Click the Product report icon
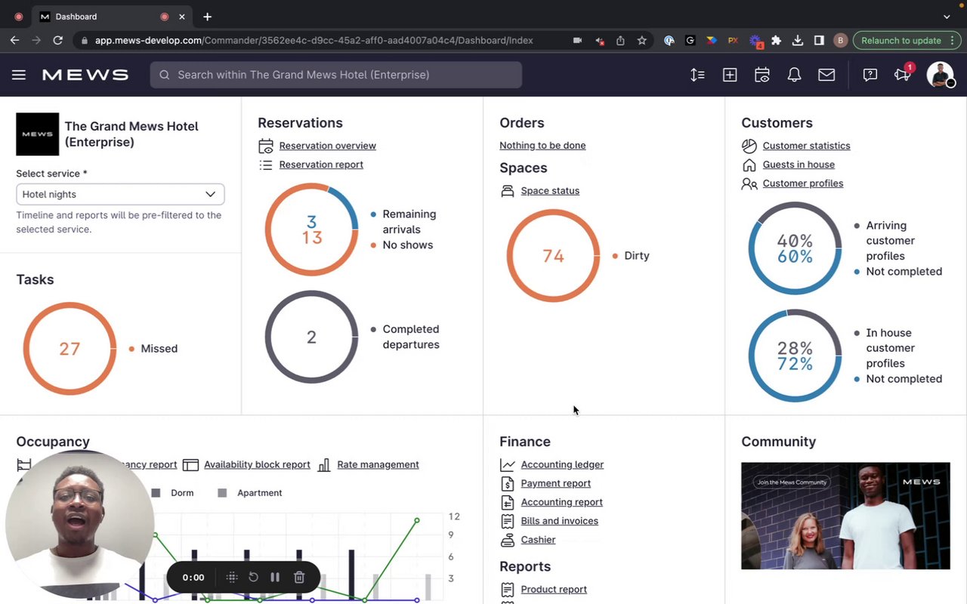Screen dimensions: 967x604 point(508,590)
